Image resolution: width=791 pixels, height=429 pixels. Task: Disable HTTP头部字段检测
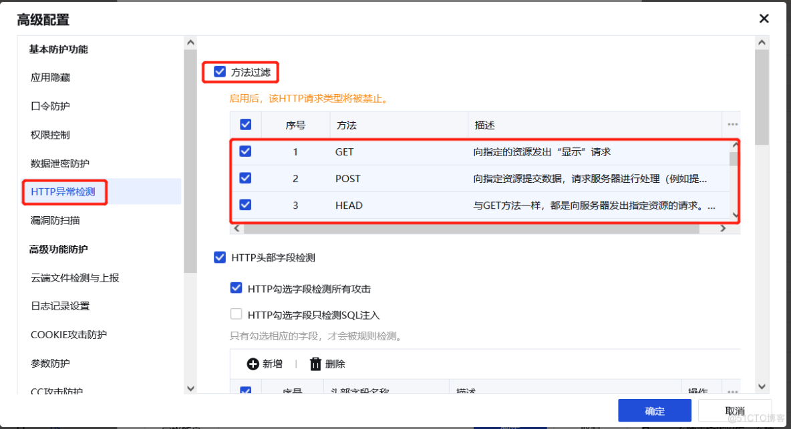[220, 258]
